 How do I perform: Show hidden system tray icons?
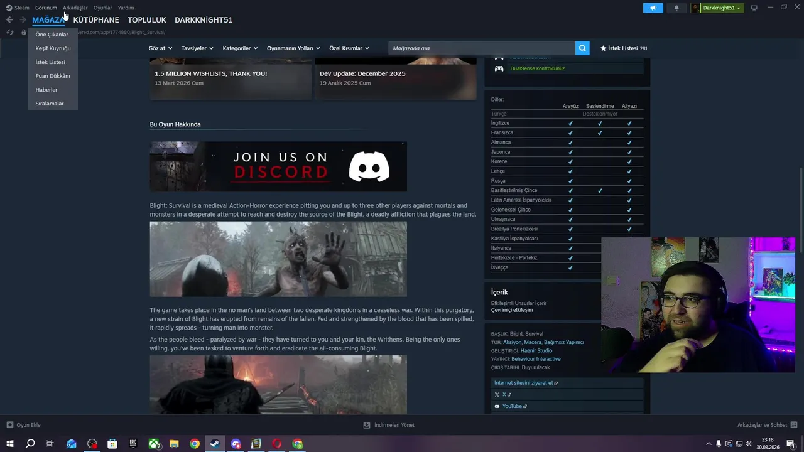click(709, 444)
